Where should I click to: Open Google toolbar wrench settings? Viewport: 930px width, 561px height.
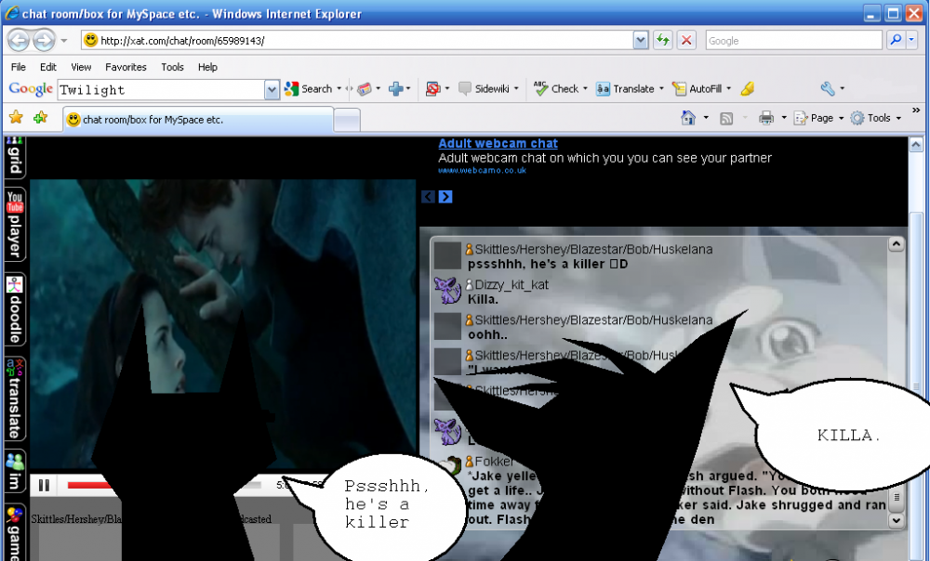[x=828, y=89]
